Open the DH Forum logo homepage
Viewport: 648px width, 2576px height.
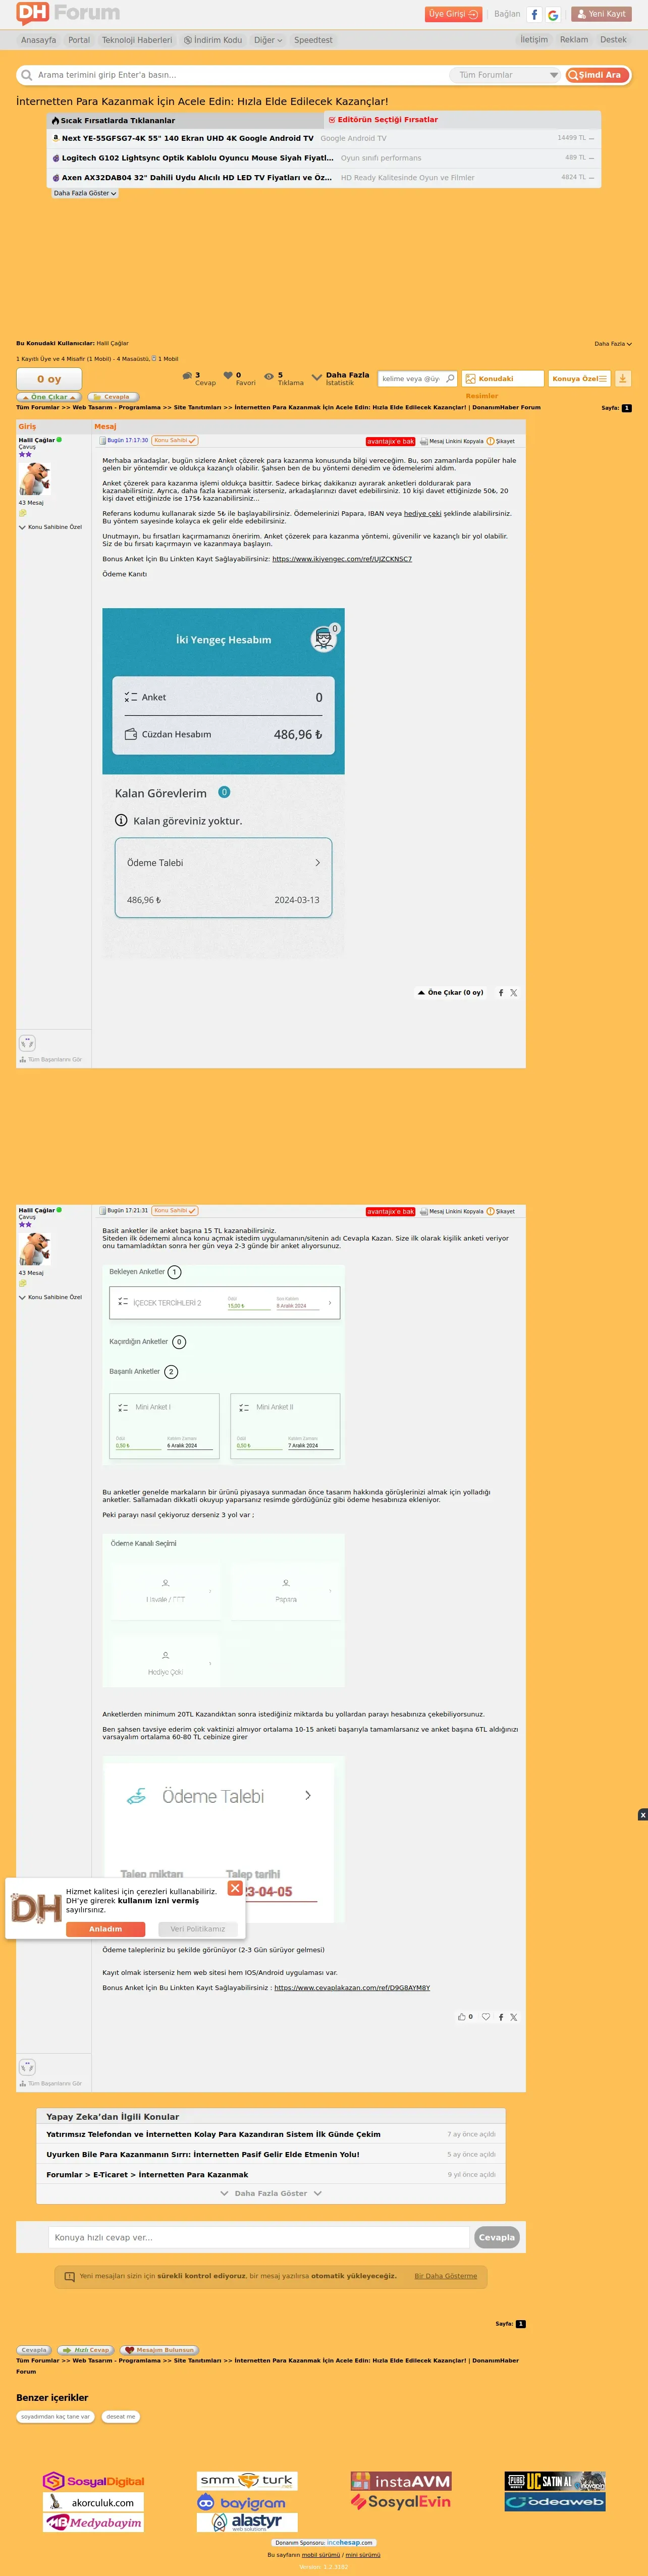pos(68,13)
